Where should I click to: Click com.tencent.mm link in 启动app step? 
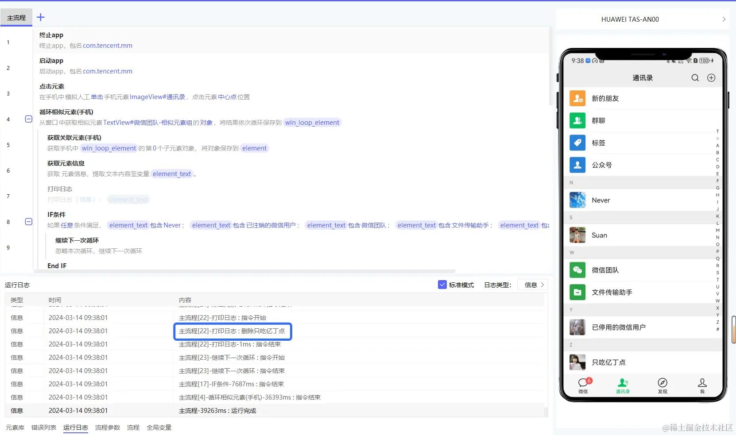(108, 71)
